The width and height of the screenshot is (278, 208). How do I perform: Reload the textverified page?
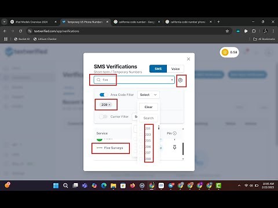coord(20,31)
